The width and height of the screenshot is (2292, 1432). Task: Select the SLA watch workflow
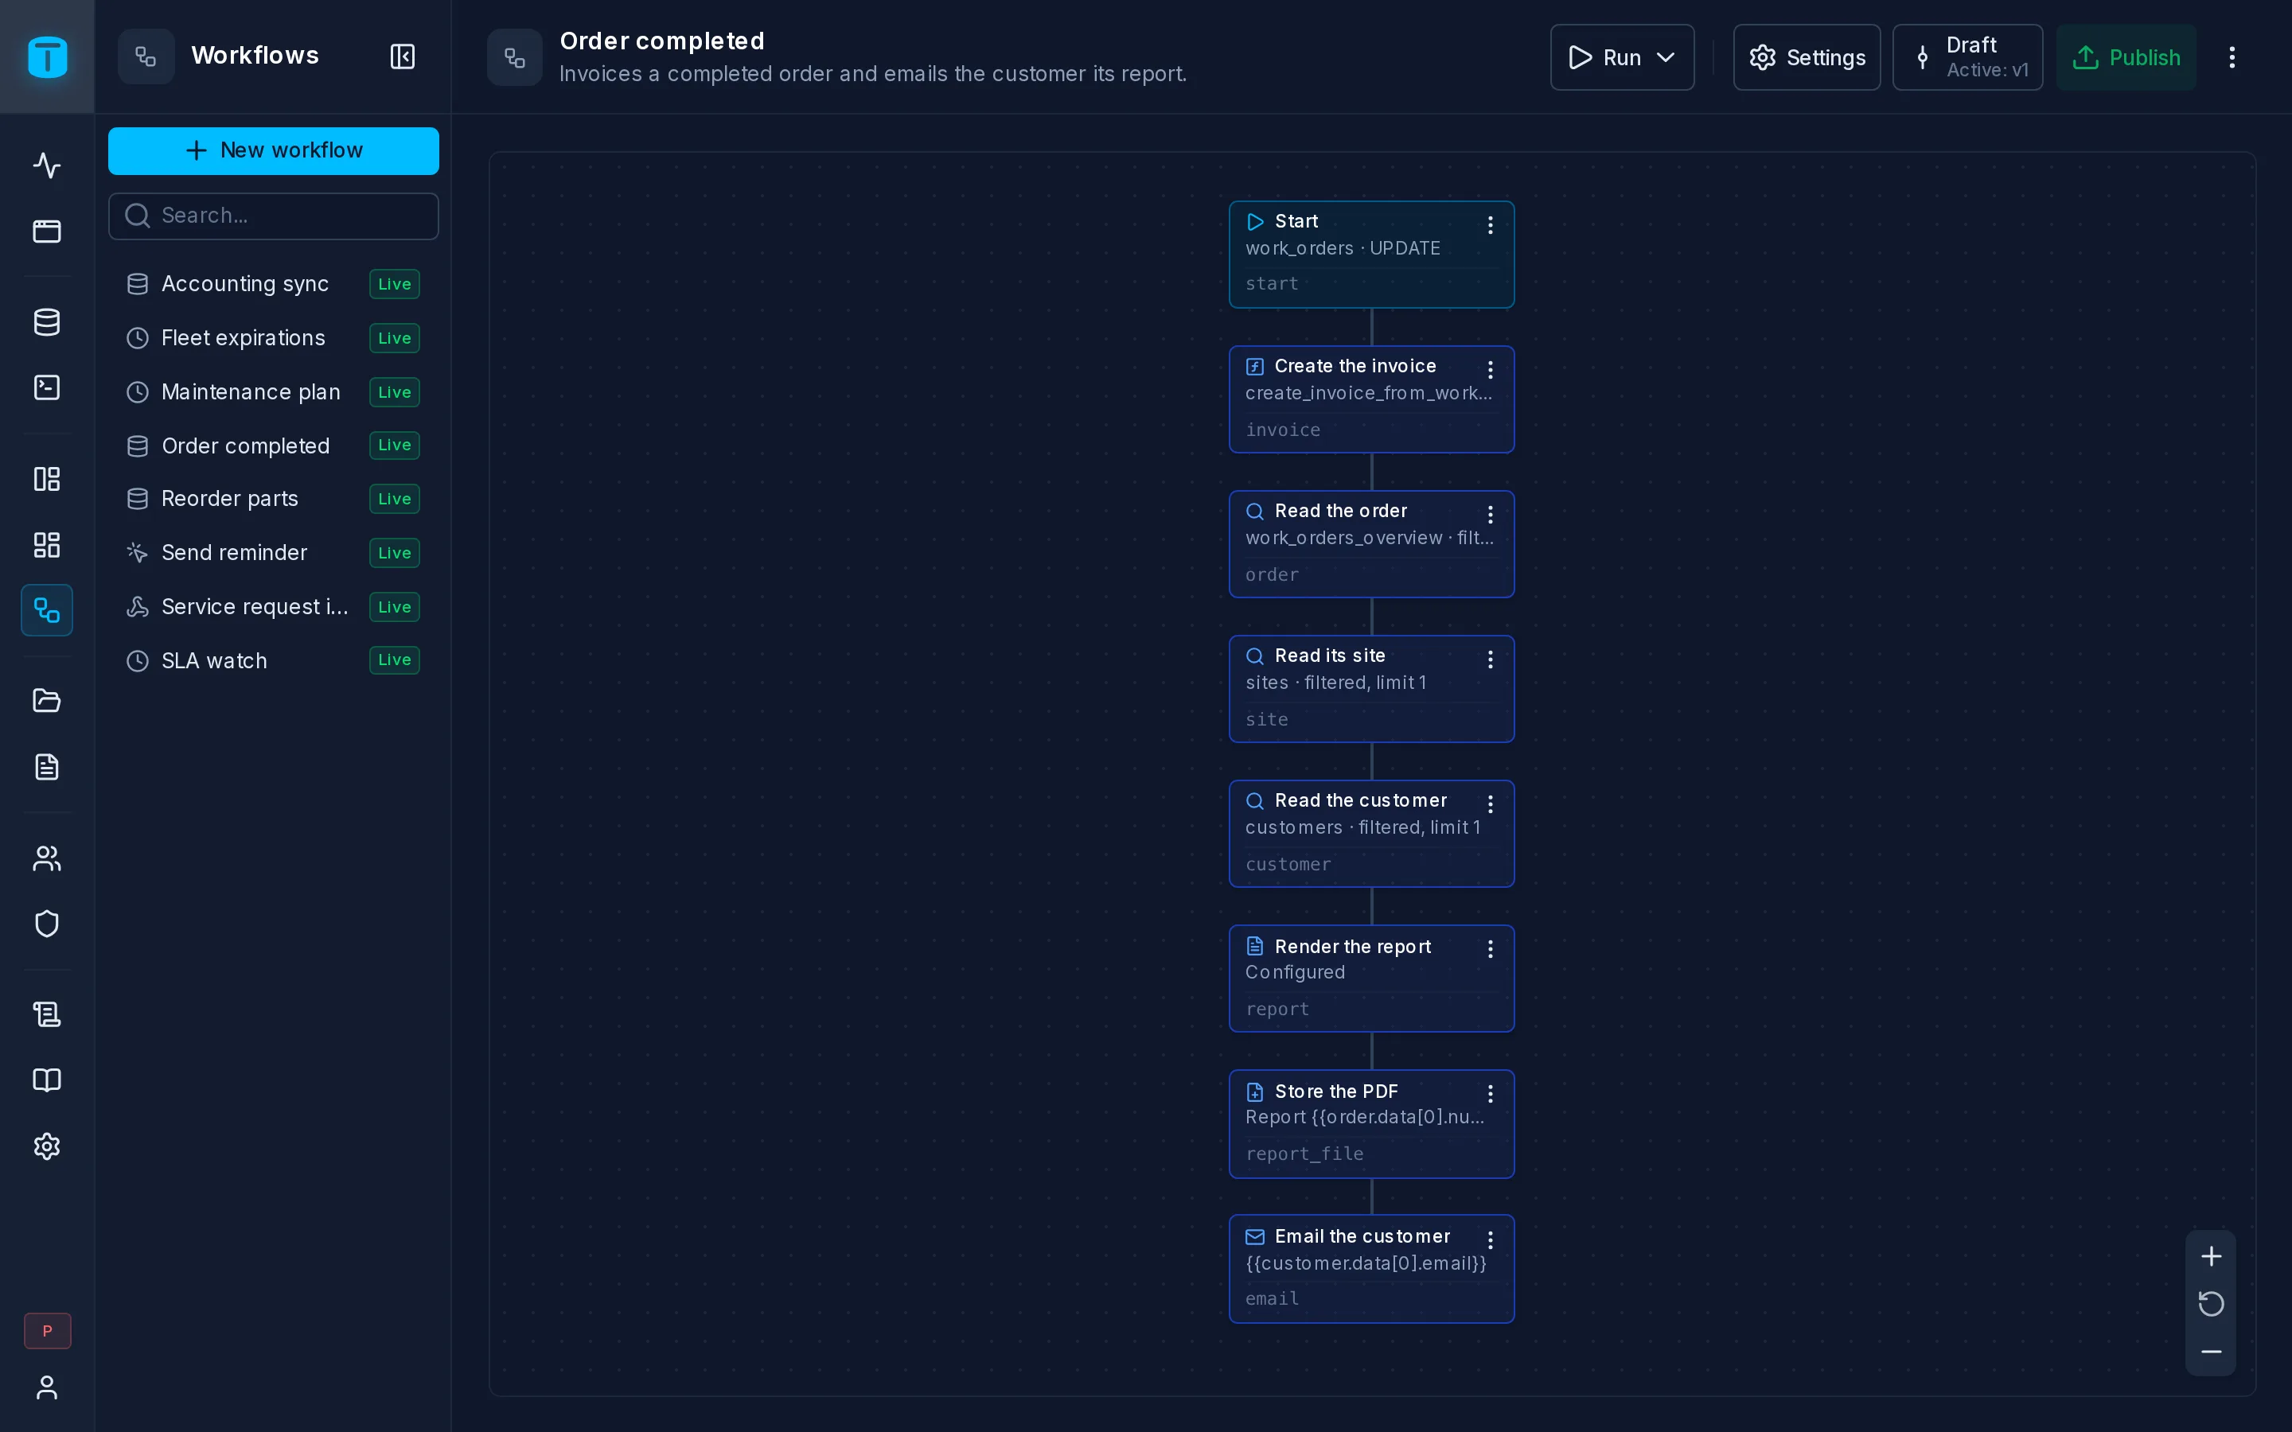274,660
